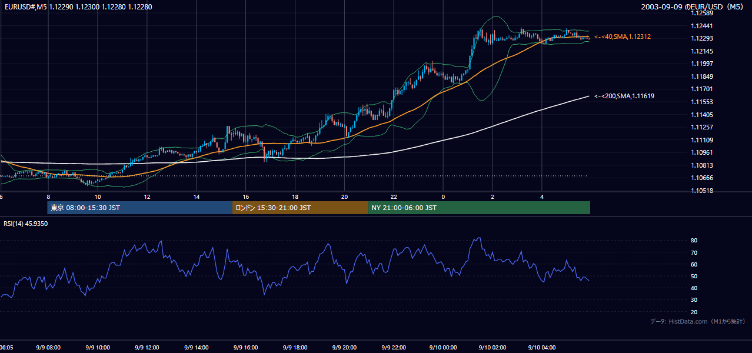Click the 9/9 08:00 time label

[x=48, y=348]
